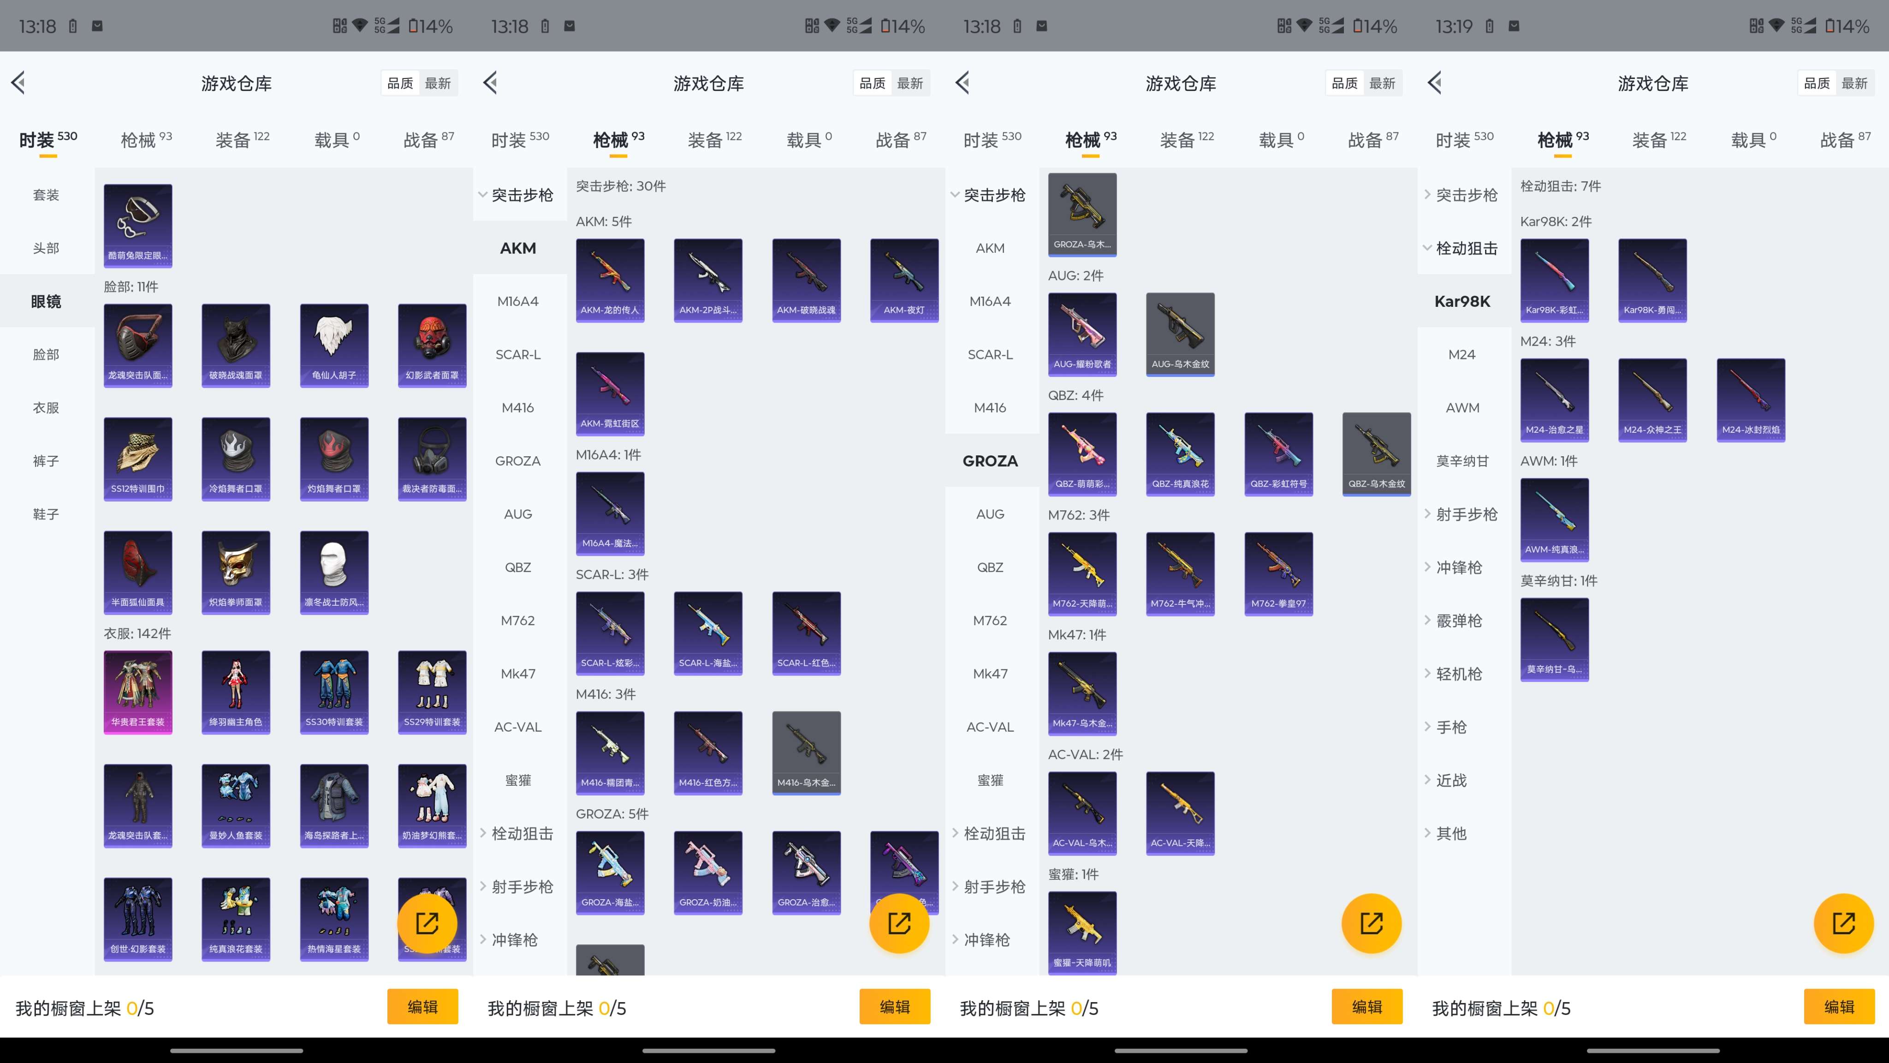1889x1063 pixels.
Task: Switch to 最新 sorting on the 13:19 screen
Action: point(1854,83)
